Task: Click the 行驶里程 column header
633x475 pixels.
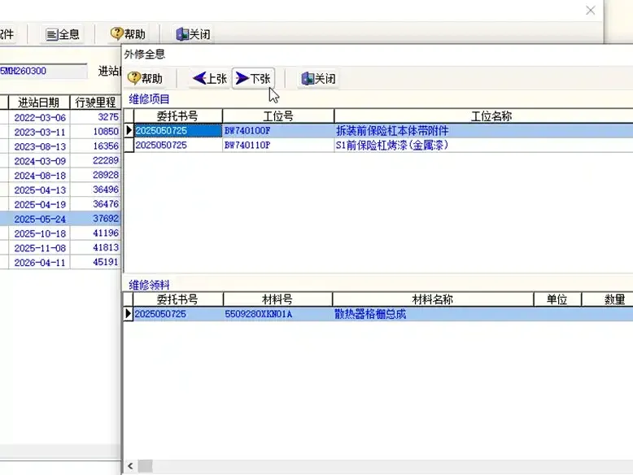Action: tap(95, 102)
